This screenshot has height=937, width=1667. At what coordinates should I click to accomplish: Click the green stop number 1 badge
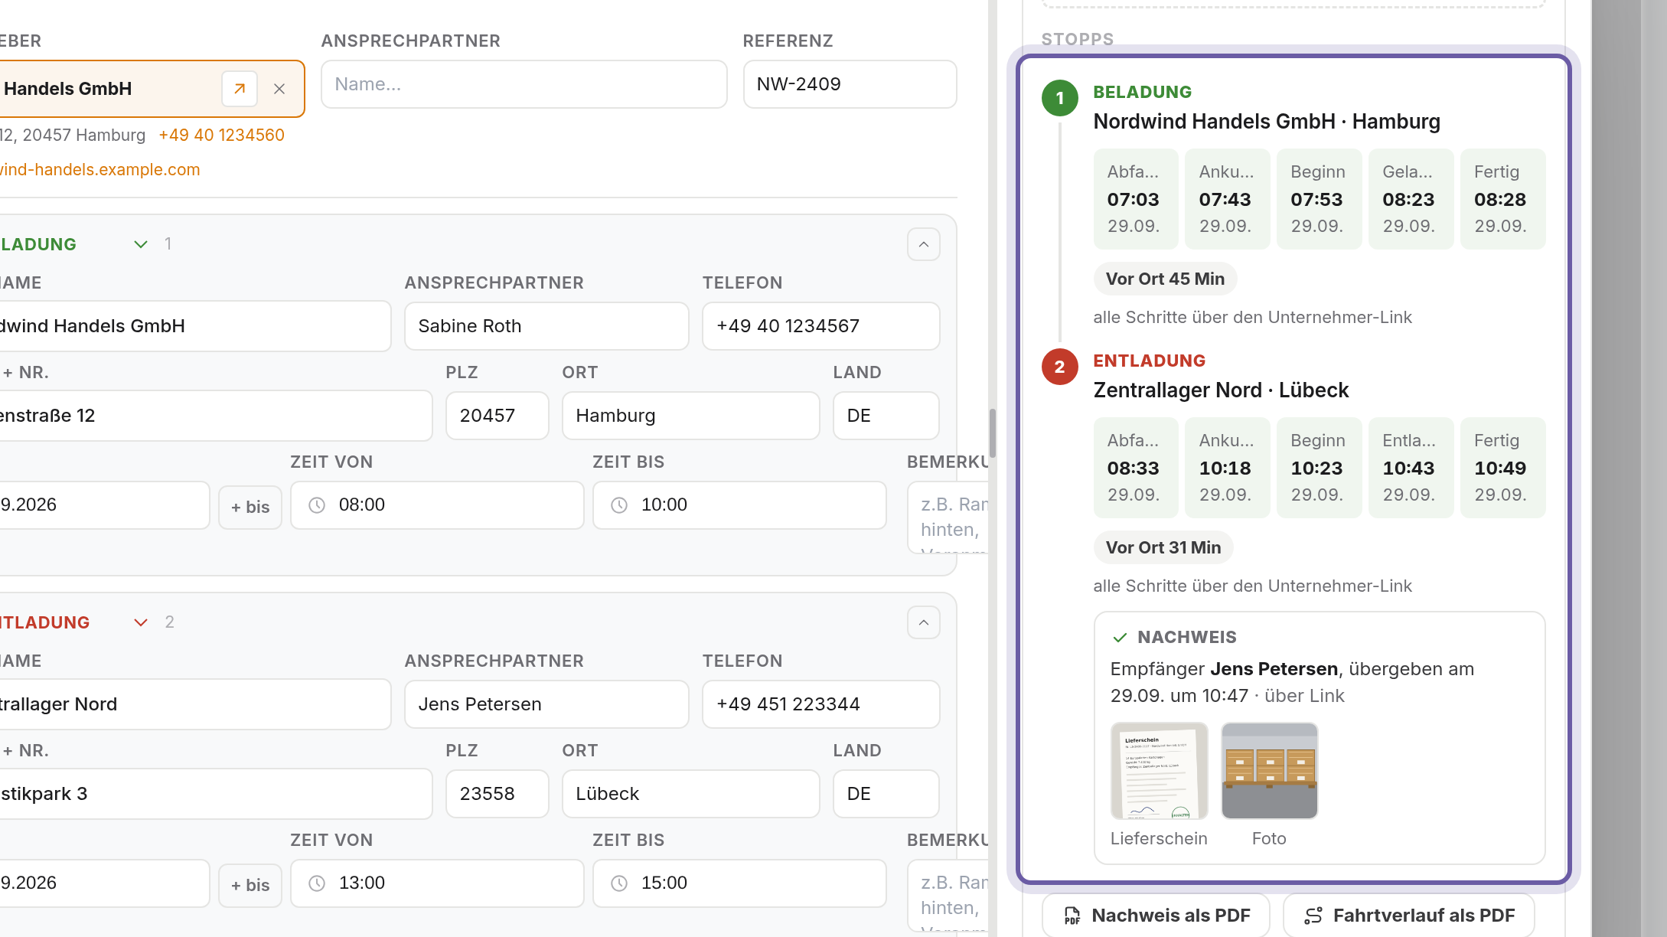[x=1059, y=98]
